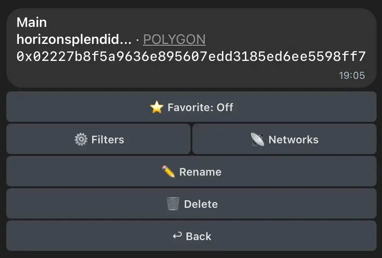
Task: Go Back to the previous menu
Action: point(191,236)
